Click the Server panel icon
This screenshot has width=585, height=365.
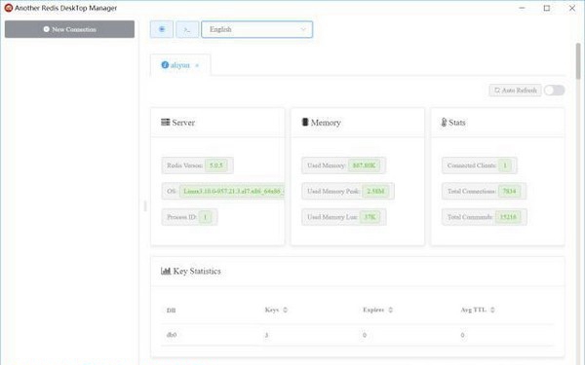pyautogui.click(x=166, y=123)
